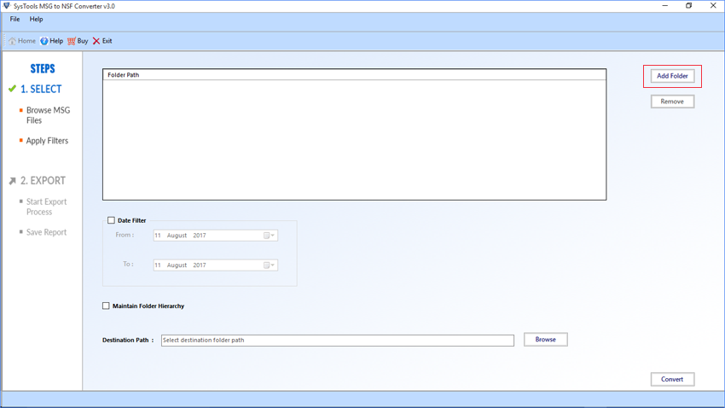Minimize the converter window
725x408 pixels.
pos(665,6)
